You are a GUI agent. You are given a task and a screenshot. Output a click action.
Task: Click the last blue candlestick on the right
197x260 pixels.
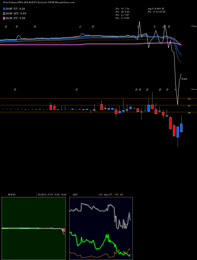pyautogui.click(x=181, y=128)
